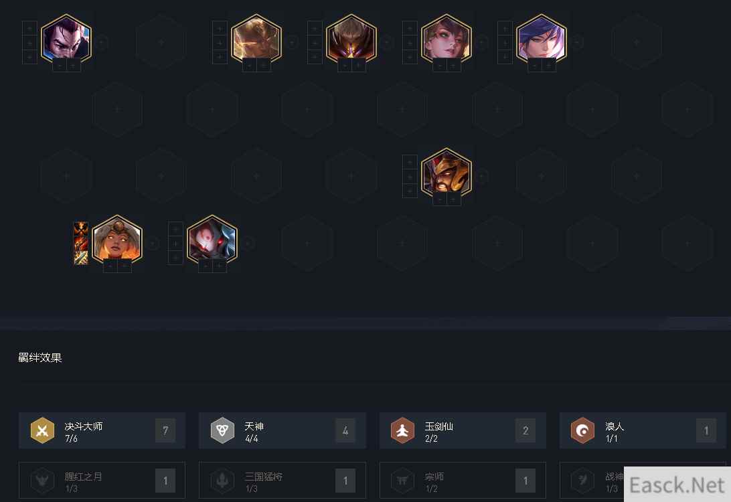Select the inactive 腥红之月 trait card
The image size is (731, 502).
pyautogui.click(x=102, y=481)
